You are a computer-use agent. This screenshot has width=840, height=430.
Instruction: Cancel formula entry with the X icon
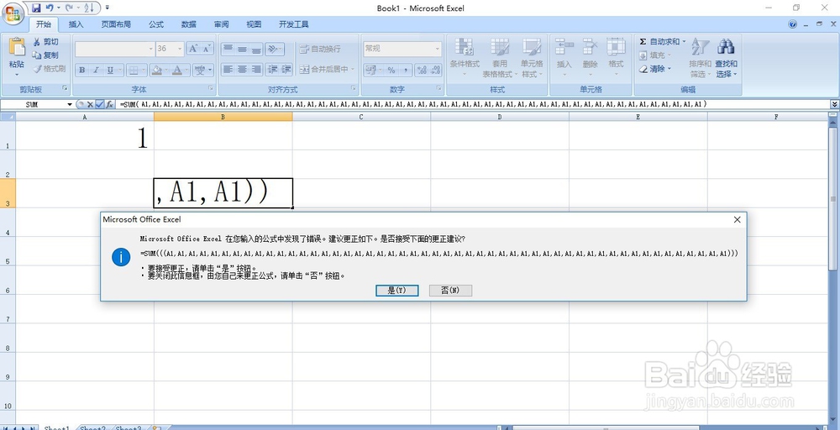point(90,104)
